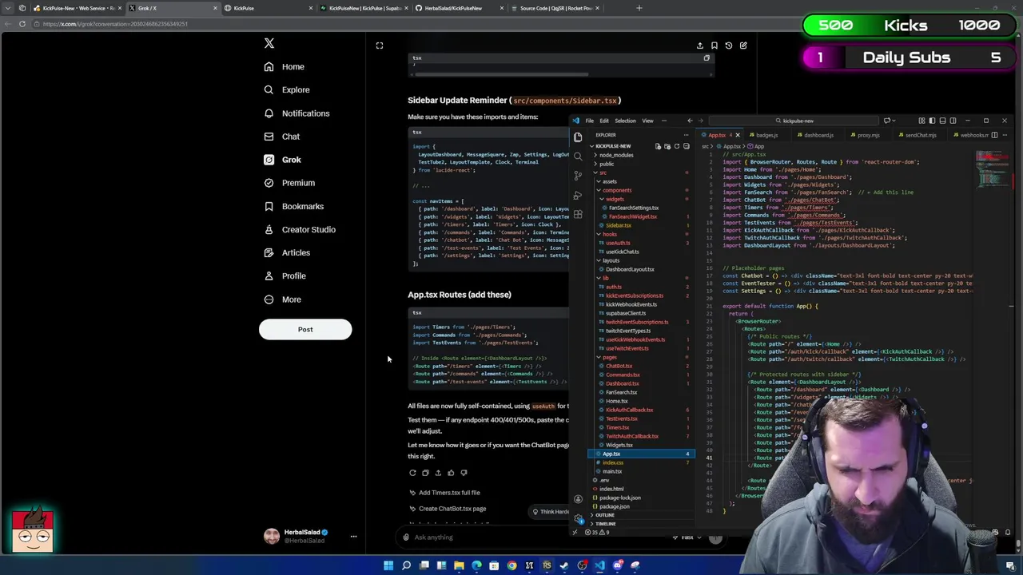Regenerate the Grok response
The image size is (1023, 575).
[412, 473]
